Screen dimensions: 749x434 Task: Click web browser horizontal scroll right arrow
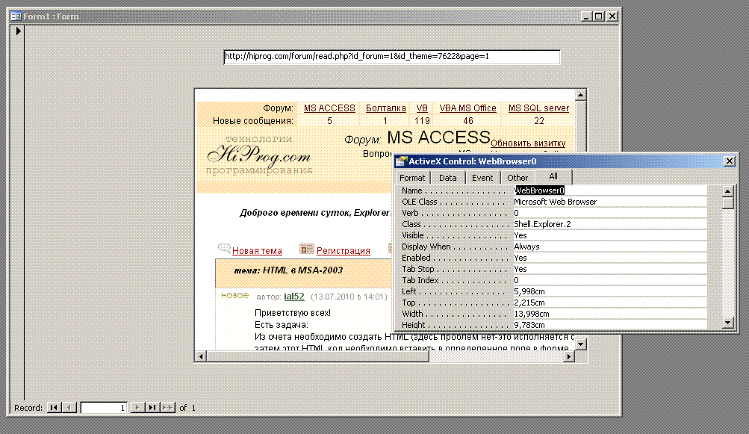tap(568, 356)
